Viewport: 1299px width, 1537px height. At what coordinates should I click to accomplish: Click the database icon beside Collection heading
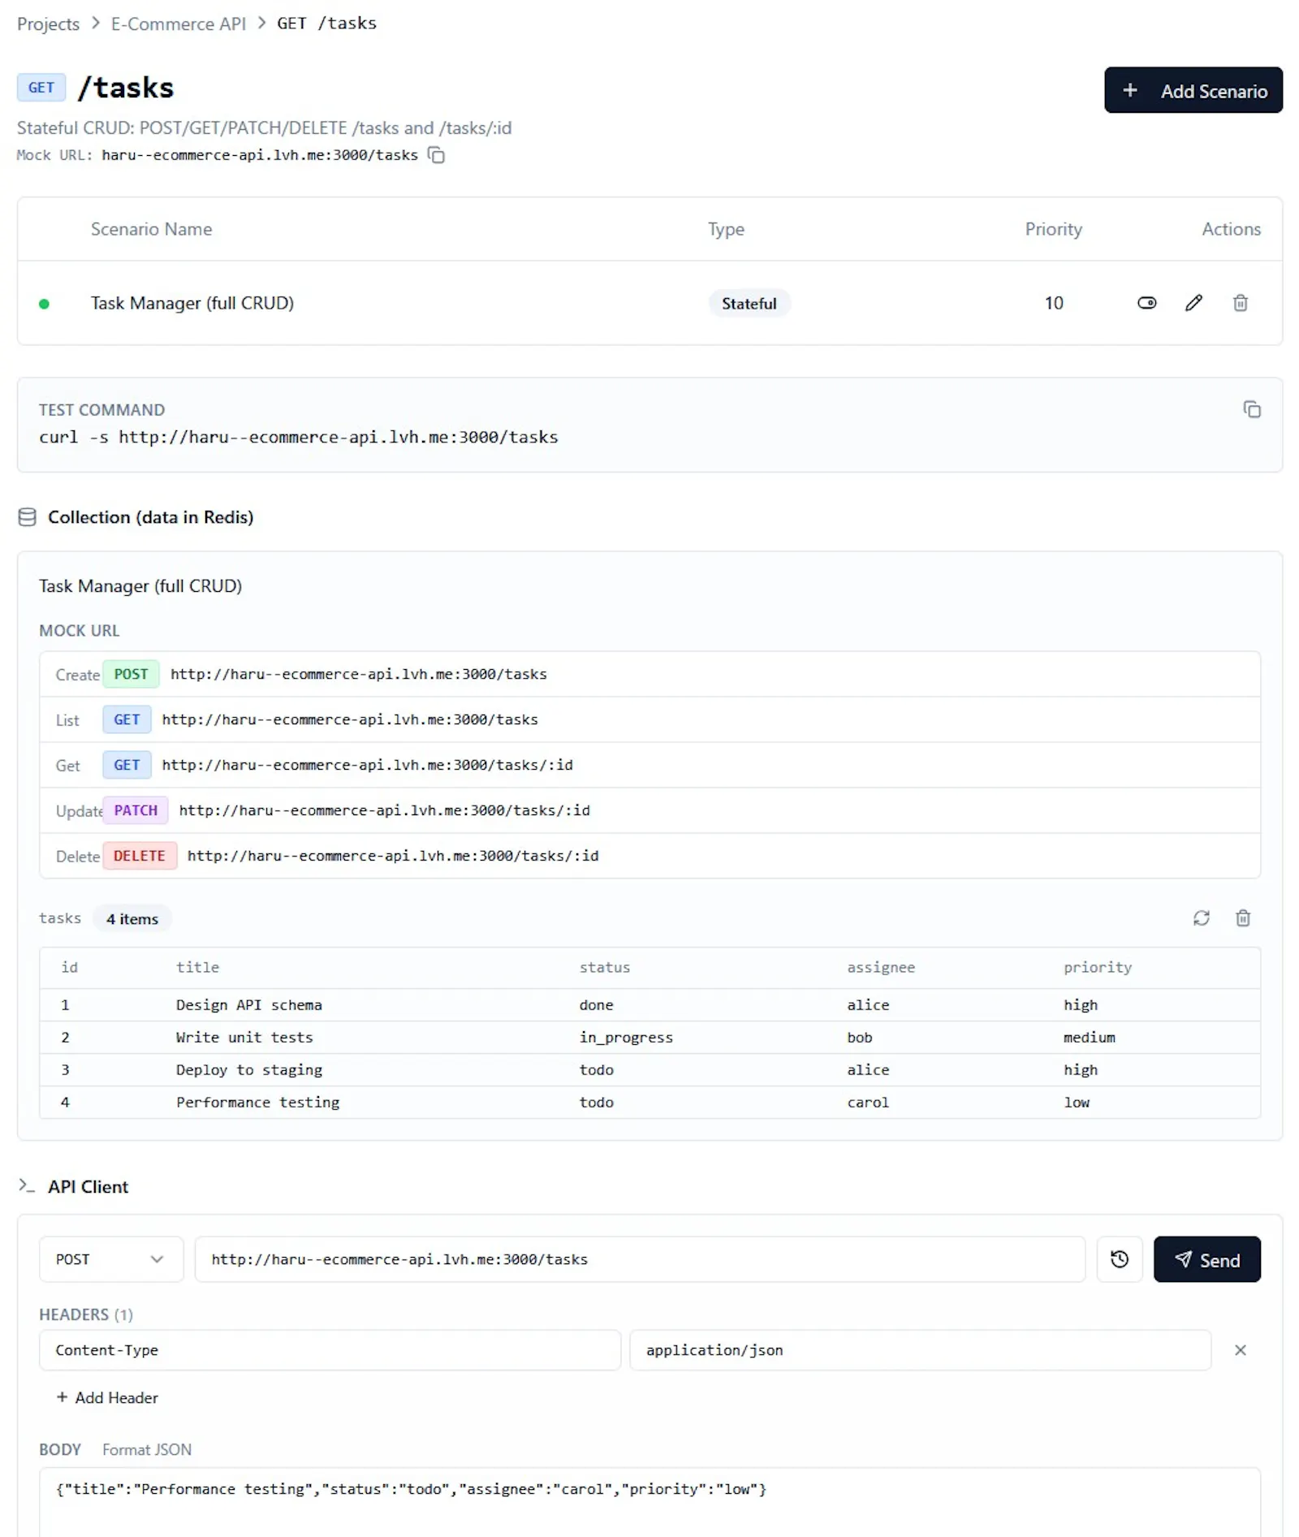[27, 517]
